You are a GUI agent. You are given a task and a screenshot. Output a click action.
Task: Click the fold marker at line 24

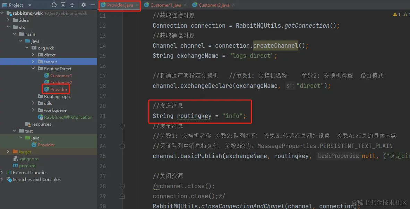coord(122,146)
